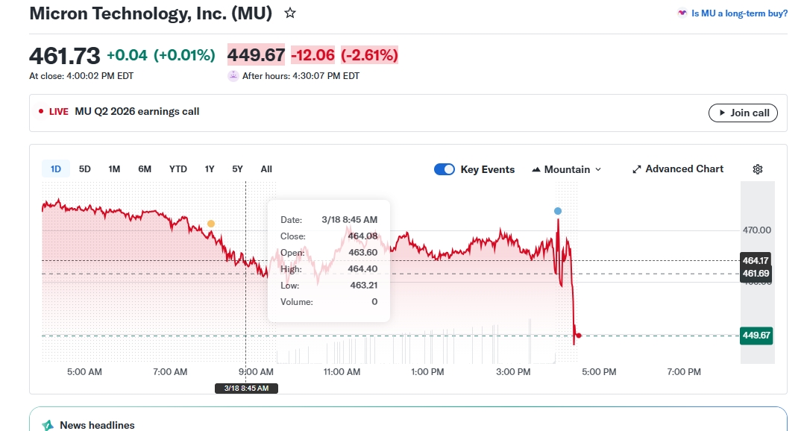This screenshot has width=804, height=431.
Task: Show the 1M chart range
Action: [x=114, y=169]
